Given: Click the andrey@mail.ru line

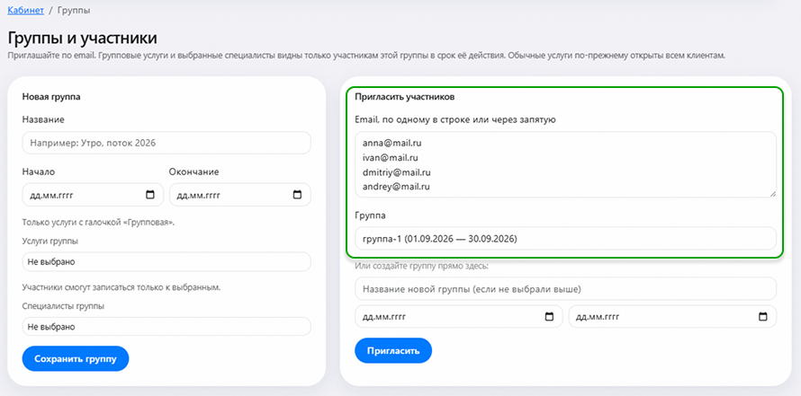Looking at the screenshot, I should point(396,187).
